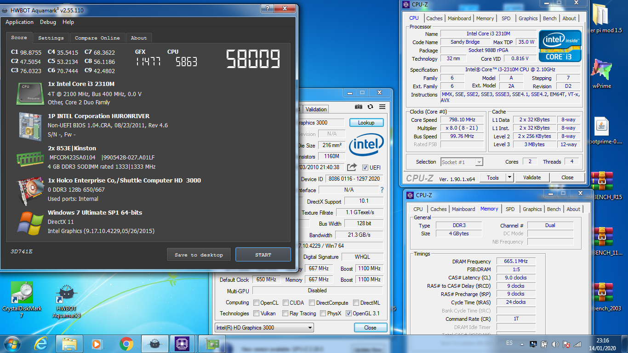The image size is (628, 353).
Task: Click the motherboard icon in Aquamark
Action: point(30,125)
